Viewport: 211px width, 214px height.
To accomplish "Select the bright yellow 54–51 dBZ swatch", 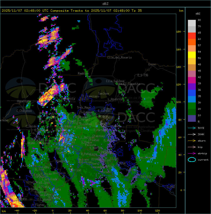I will (x=192, y=55).
